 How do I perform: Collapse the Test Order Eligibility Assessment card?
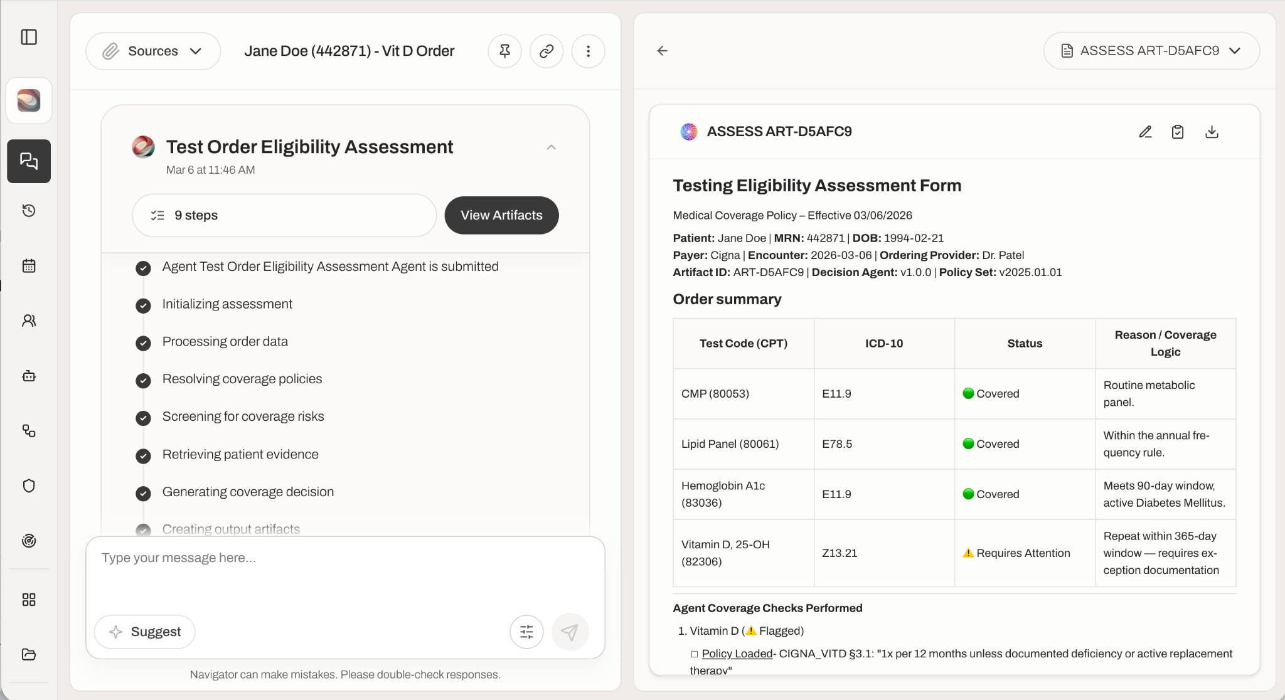(551, 147)
